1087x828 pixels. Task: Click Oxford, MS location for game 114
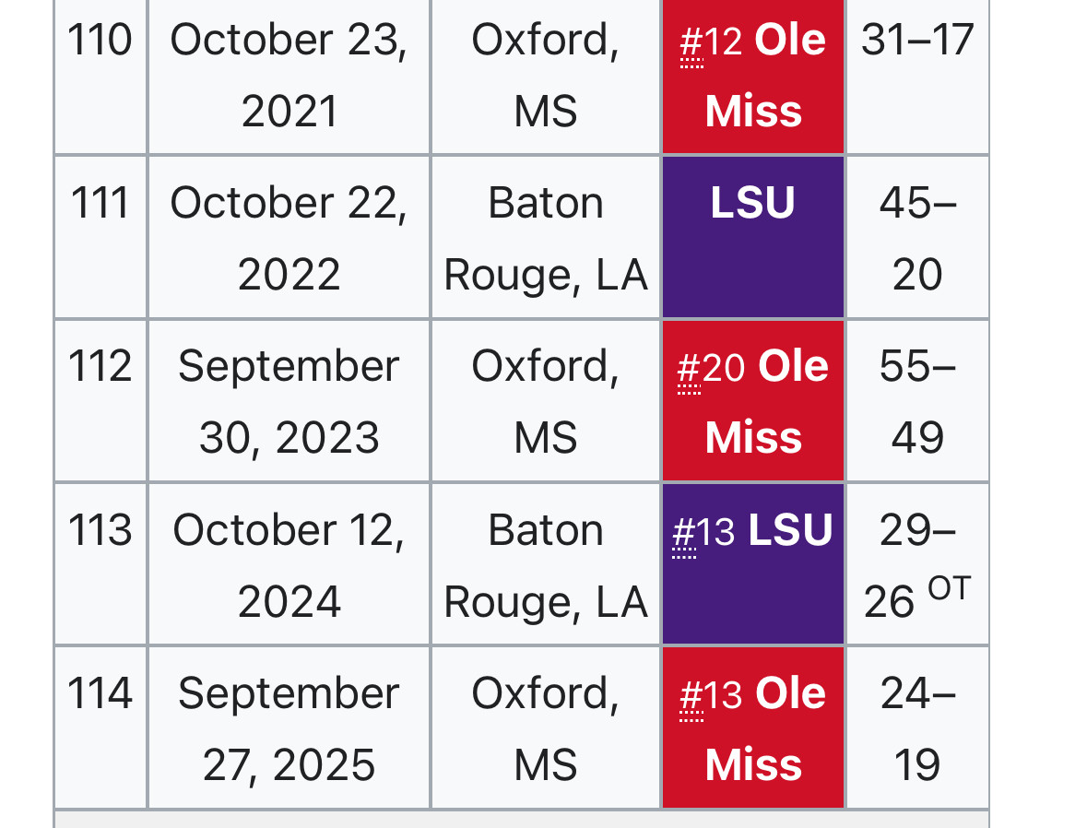[546, 728]
